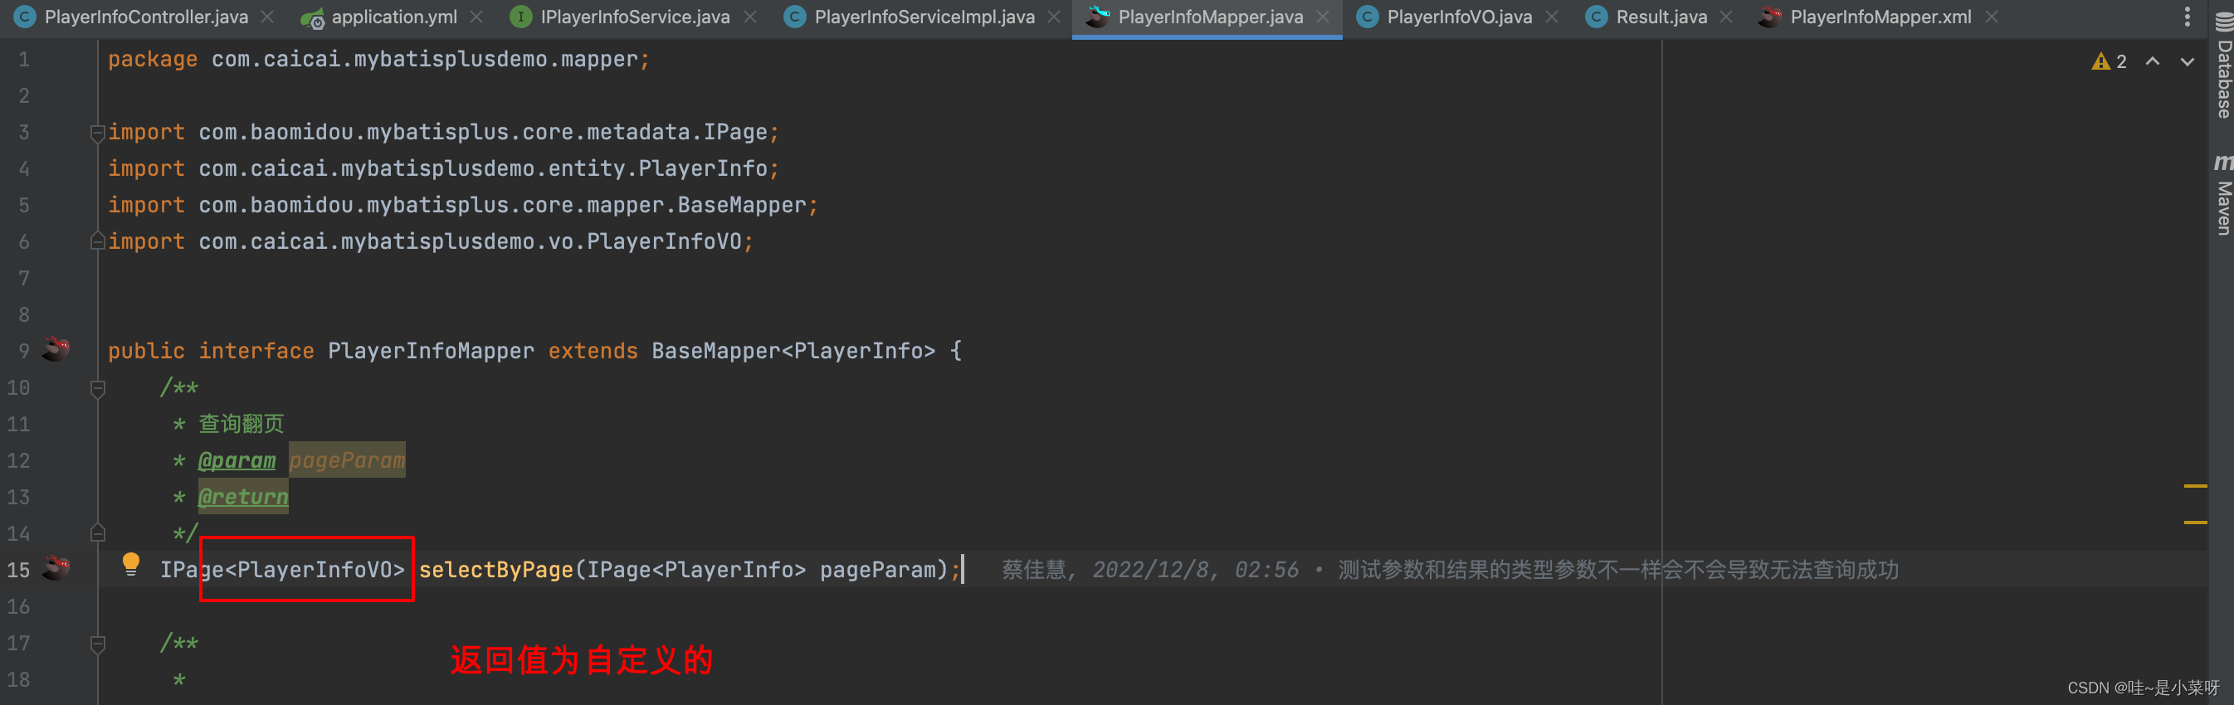Click the second warning stripe mark in the scrollbar
Image resolution: width=2234 pixels, height=705 pixels.
2195,522
